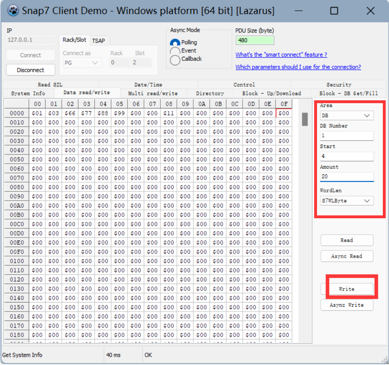Viewport: 389px width, 365px height.
Task: Open the WordLen dropdown showing S7WLByte
Action: click(347, 201)
